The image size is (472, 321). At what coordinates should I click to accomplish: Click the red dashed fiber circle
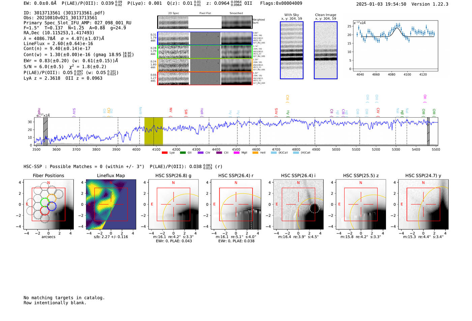point(45,211)
